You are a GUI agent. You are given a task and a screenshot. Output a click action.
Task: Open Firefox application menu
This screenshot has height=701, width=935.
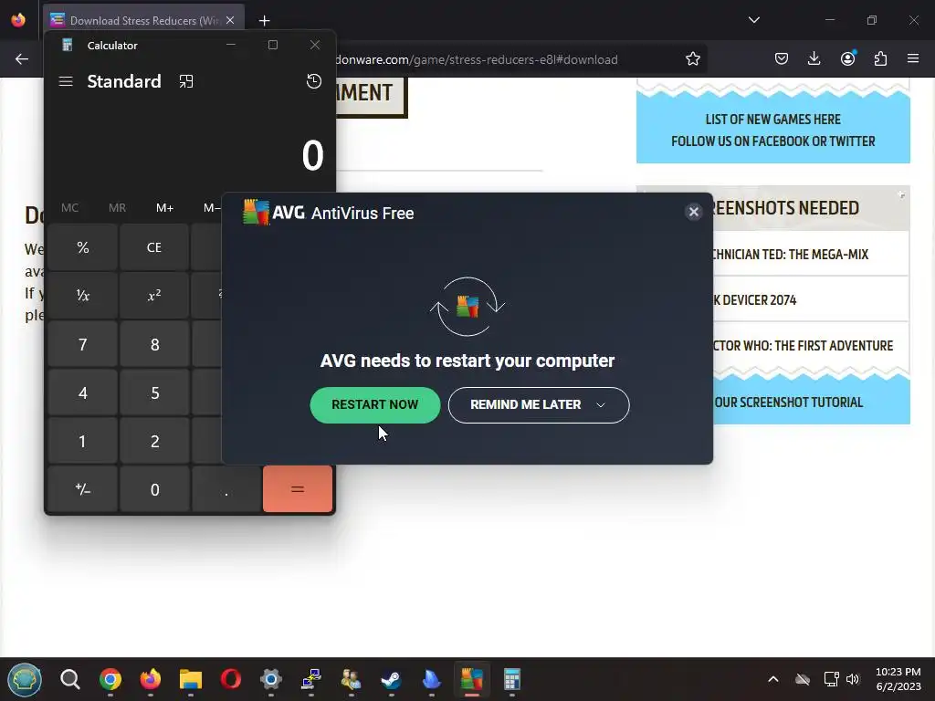pos(913,59)
